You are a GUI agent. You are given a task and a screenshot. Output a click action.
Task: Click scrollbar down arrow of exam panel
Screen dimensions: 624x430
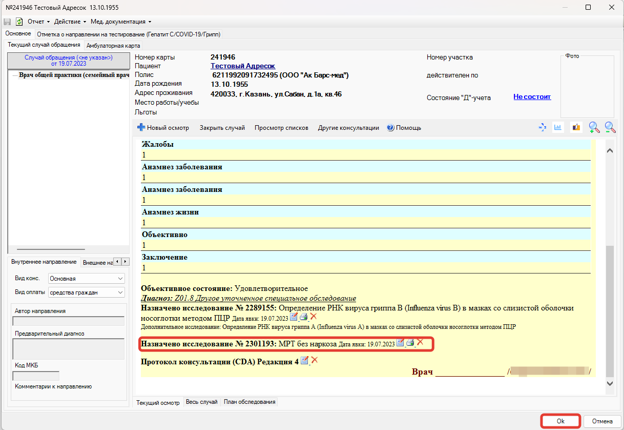pos(610,383)
